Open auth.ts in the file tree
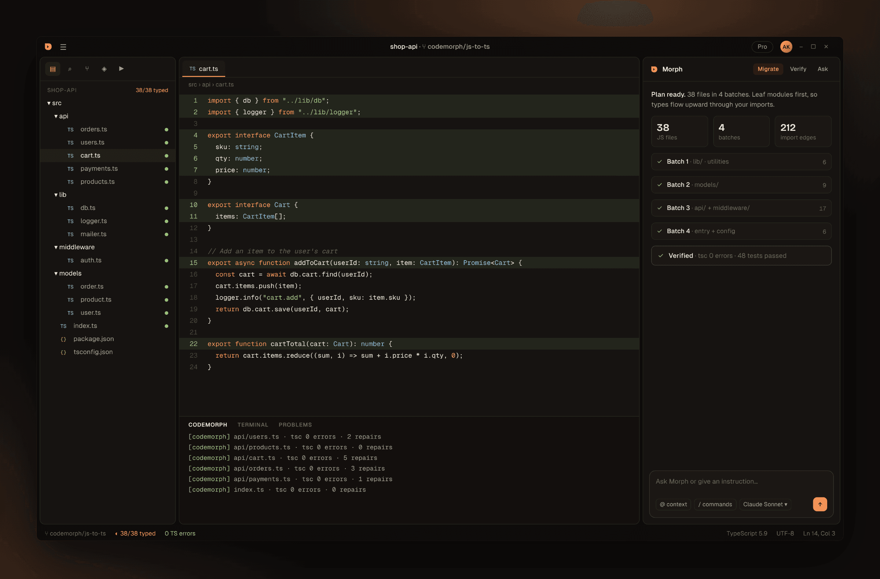The width and height of the screenshot is (880, 579). pos(107,261)
